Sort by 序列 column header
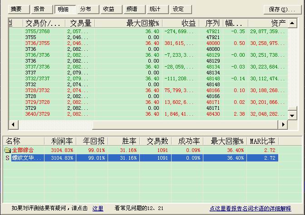305x215 pixels. coord(211,23)
